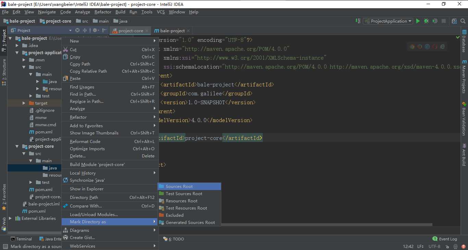Open Search Everywhere magnifier icon
Viewport: 468px width, 250px height.
tap(462, 21)
